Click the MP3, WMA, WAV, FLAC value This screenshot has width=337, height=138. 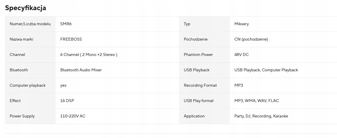[256, 101]
